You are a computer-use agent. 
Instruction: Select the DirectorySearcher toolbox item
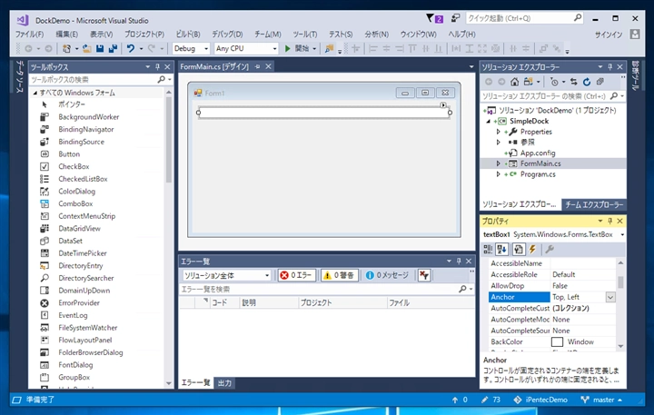86,278
